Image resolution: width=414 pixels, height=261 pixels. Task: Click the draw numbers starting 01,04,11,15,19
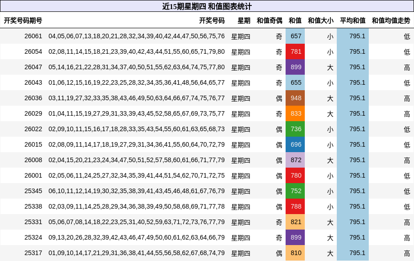point(137,114)
